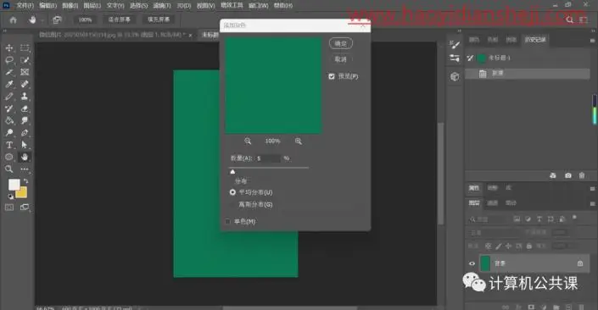The width and height of the screenshot is (598, 310).
Task: Open the Edit Toolbar three-dots button
Action: click(x=25, y=169)
